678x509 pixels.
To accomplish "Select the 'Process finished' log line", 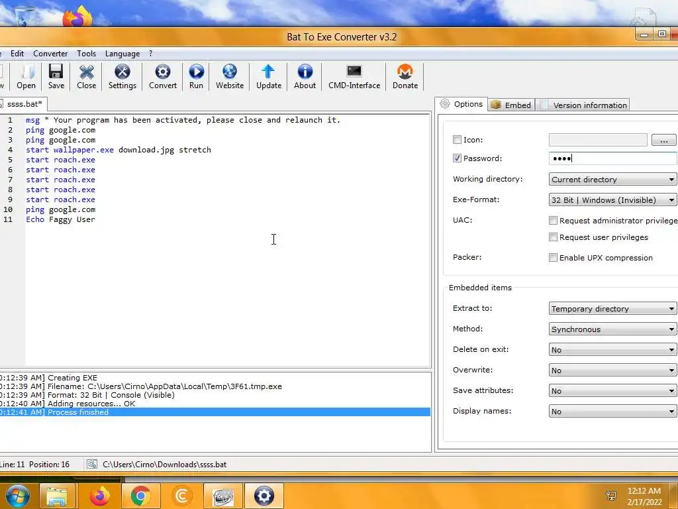I will click(x=215, y=412).
